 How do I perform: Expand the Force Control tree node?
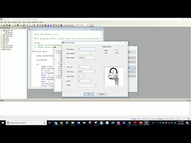coord(1,46)
